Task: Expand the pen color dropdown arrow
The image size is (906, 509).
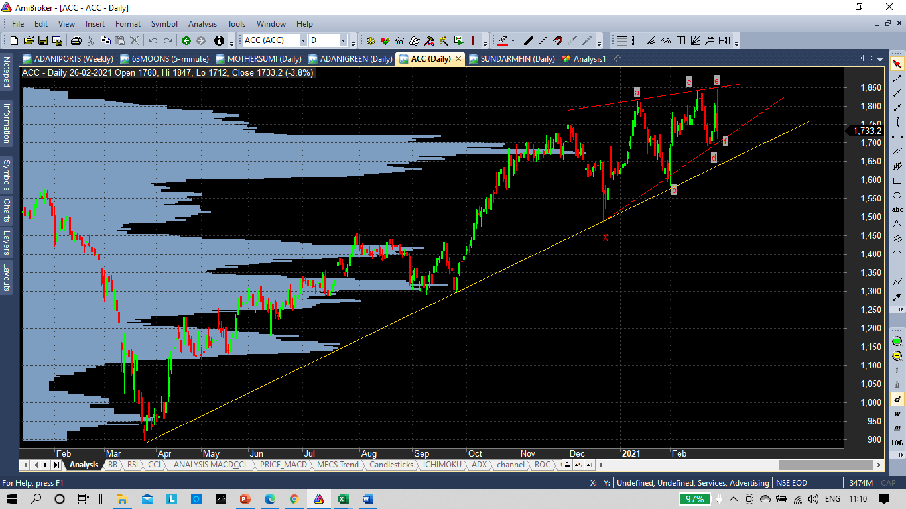Action: click(x=513, y=40)
